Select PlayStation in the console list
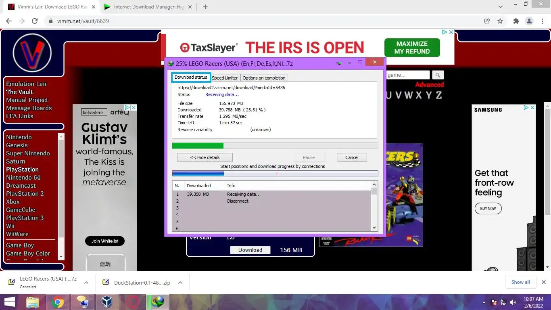 coord(23,170)
